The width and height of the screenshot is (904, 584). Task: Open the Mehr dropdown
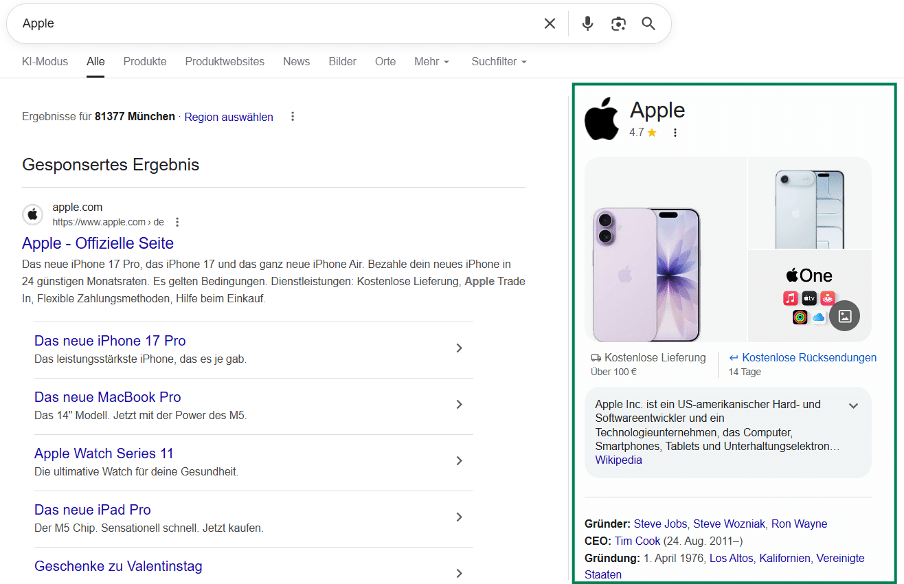pyautogui.click(x=431, y=61)
